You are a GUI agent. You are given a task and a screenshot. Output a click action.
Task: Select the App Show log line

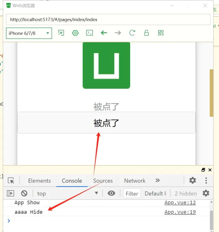[27, 203]
